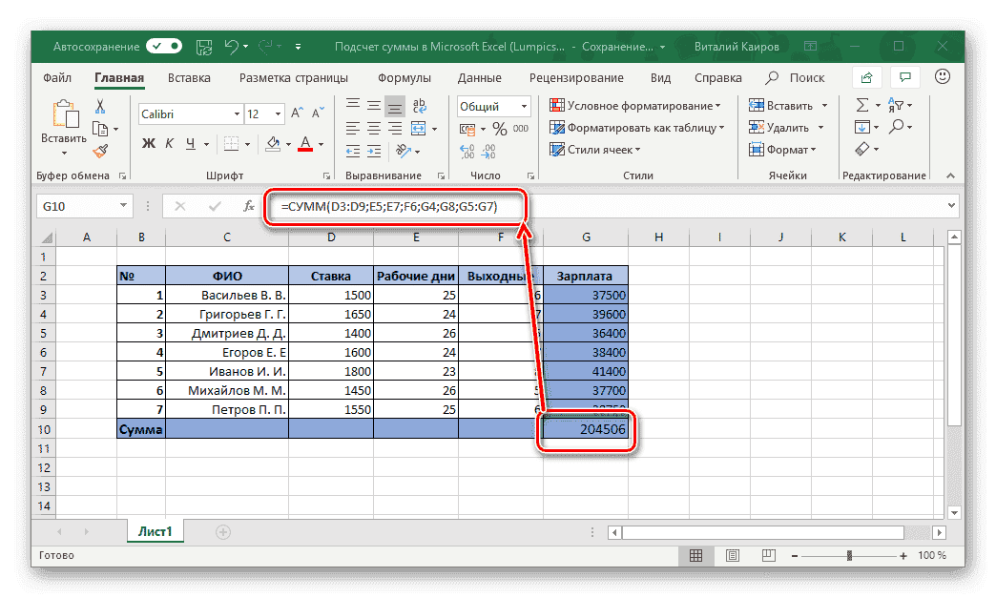Click the Insert Function fx icon
Image resolution: width=996 pixels, height=598 pixels.
248,206
